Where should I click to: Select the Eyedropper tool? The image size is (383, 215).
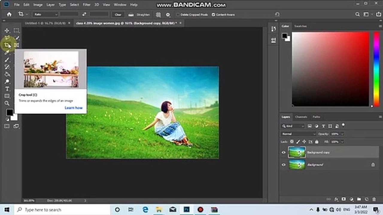click(7, 53)
